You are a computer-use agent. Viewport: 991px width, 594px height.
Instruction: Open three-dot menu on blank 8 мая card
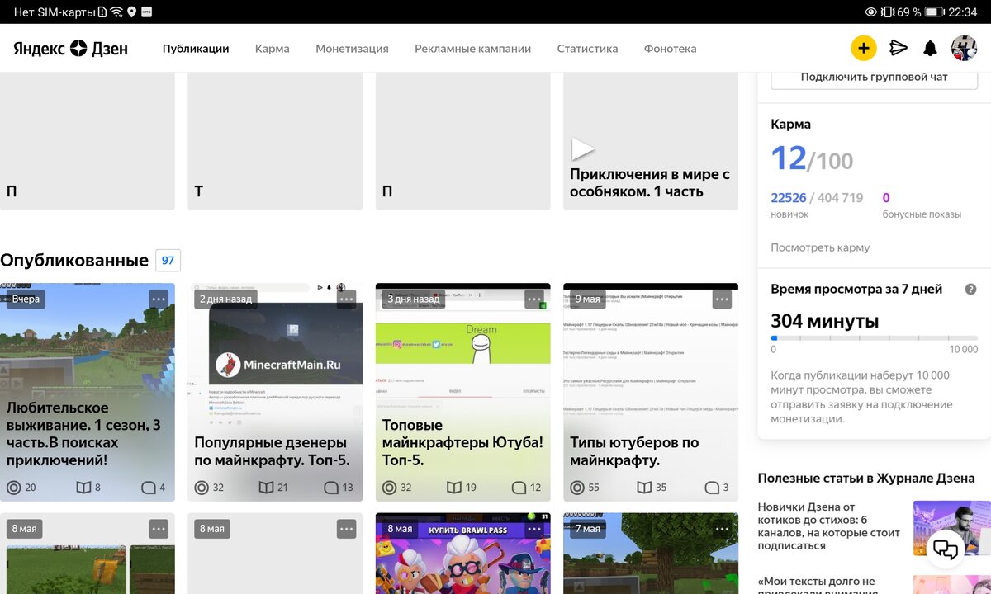pyautogui.click(x=346, y=528)
